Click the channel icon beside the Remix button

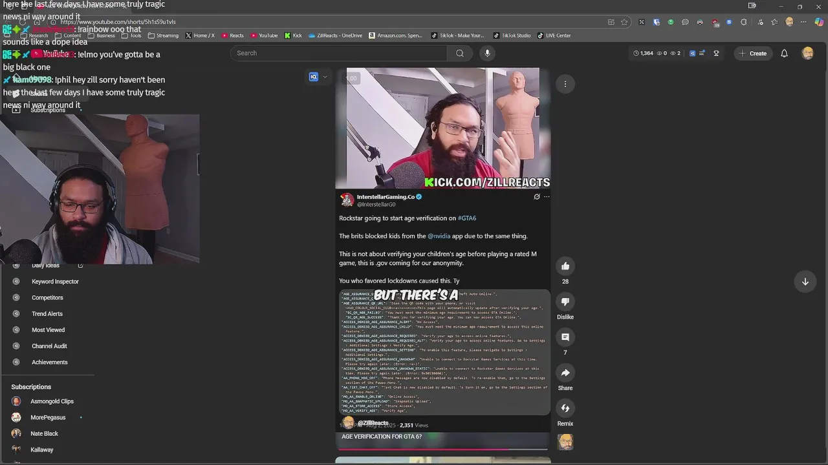pos(565,442)
